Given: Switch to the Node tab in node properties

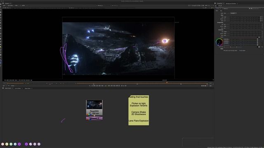Looking at the screenshot, I should click(221, 11).
